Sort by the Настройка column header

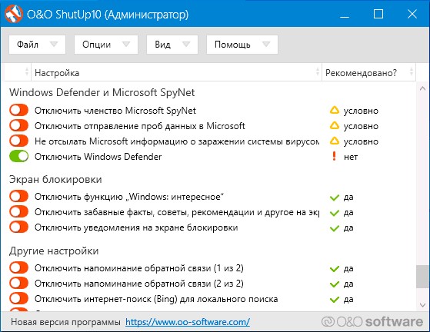pyautogui.click(x=176, y=72)
